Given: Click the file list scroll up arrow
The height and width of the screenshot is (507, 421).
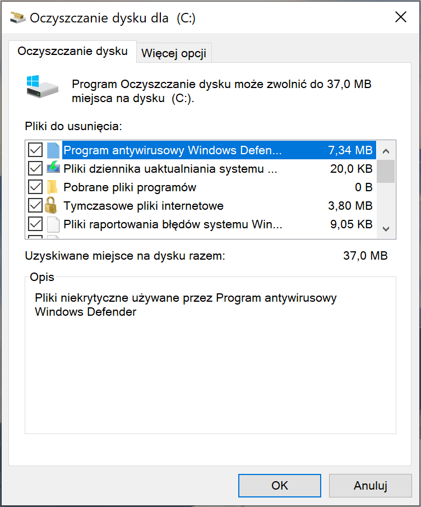Looking at the screenshot, I should click(386, 151).
